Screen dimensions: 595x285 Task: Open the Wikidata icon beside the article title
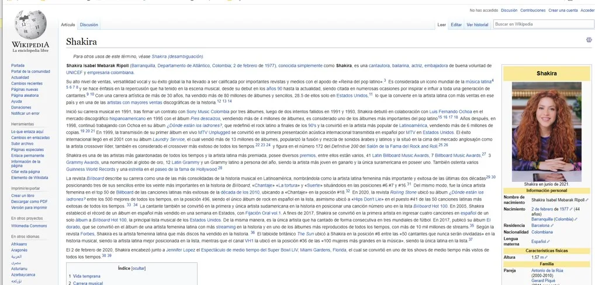[x=589, y=40]
